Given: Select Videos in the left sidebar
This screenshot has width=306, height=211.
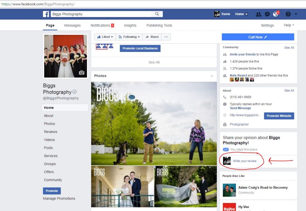Looking at the screenshot, I should coord(49,140).
